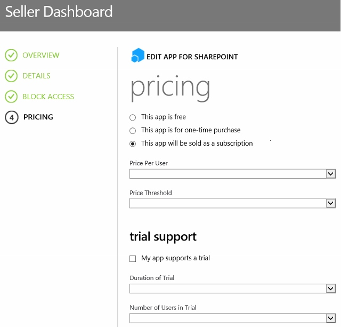
Task: Click the Block Access checkmark icon
Action: 11,97
